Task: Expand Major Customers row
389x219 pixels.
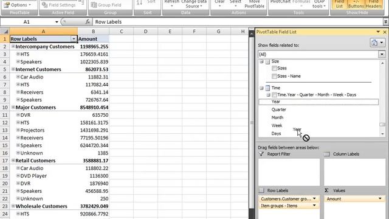Action: tap(13, 107)
